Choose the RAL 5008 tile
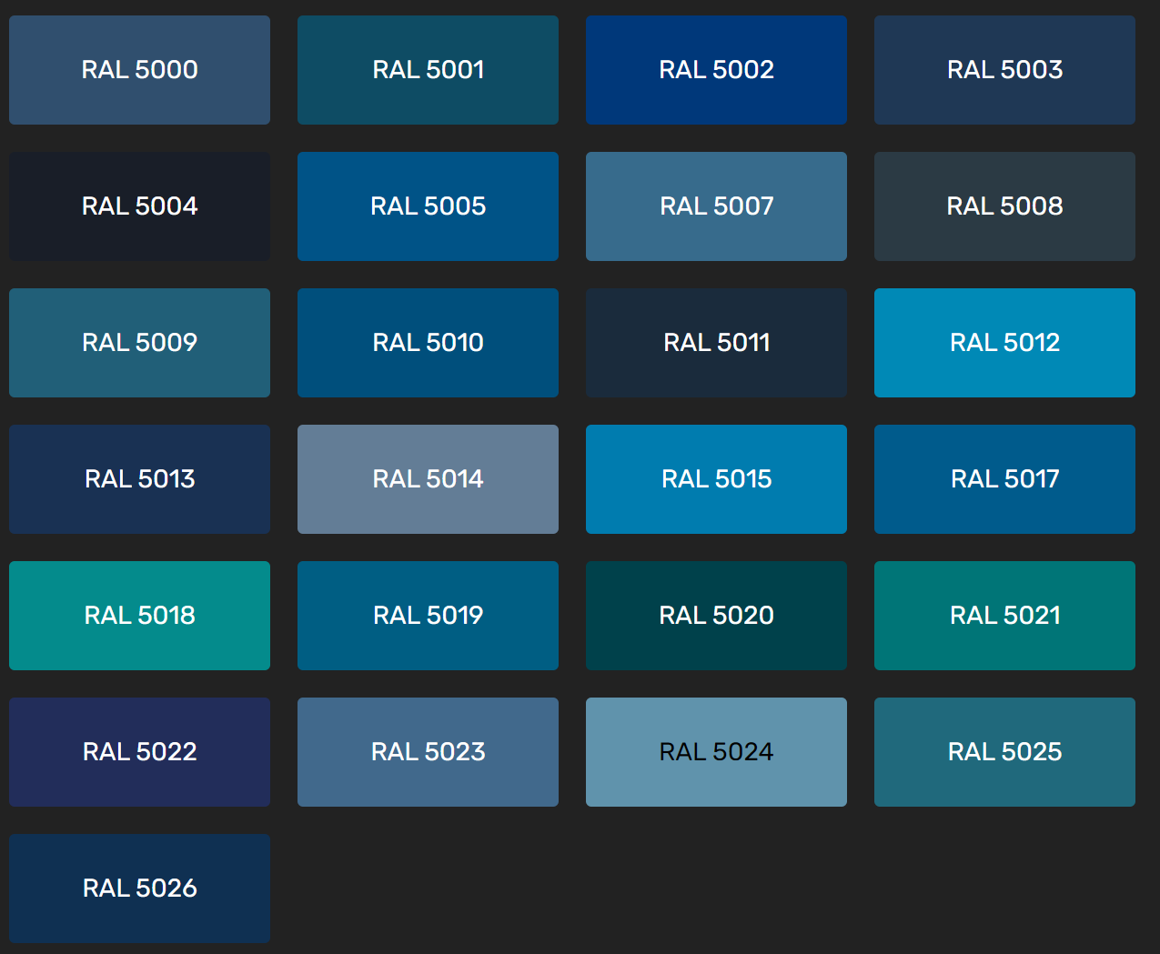The height and width of the screenshot is (954, 1160). pyautogui.click(x=1004, y=206)
